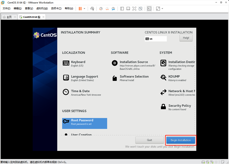Click the VMware Workstation title bar icon
This screenshot has height=164, width=229.
[3, 2]
